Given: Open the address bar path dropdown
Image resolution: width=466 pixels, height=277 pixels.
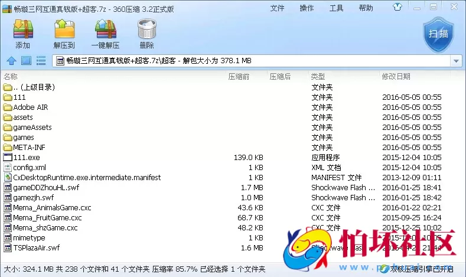Looking at the screenshot, I should (x=456, y=61).
